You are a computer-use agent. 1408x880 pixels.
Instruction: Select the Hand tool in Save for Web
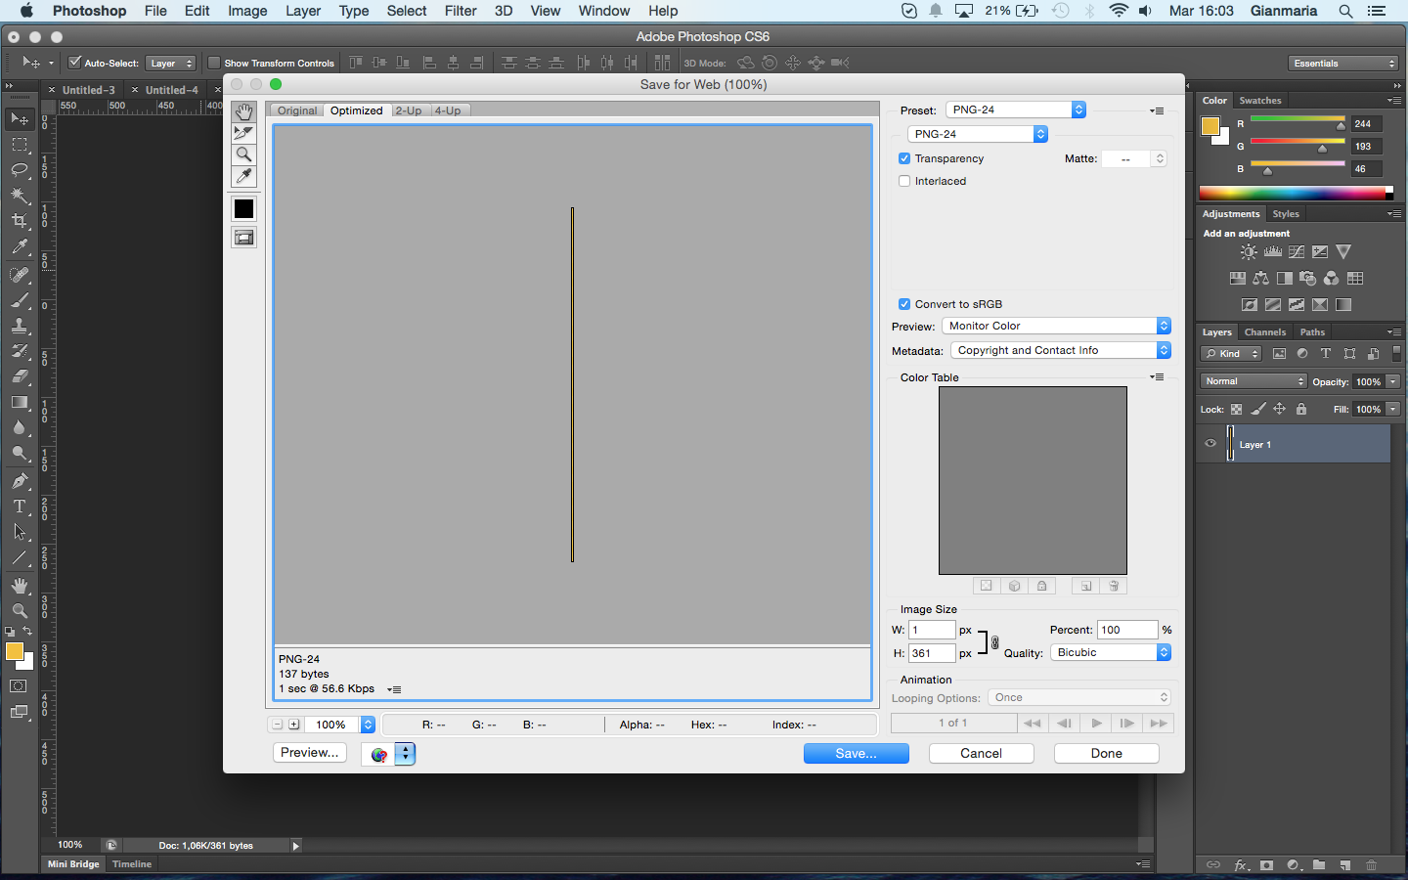point(243,112)
